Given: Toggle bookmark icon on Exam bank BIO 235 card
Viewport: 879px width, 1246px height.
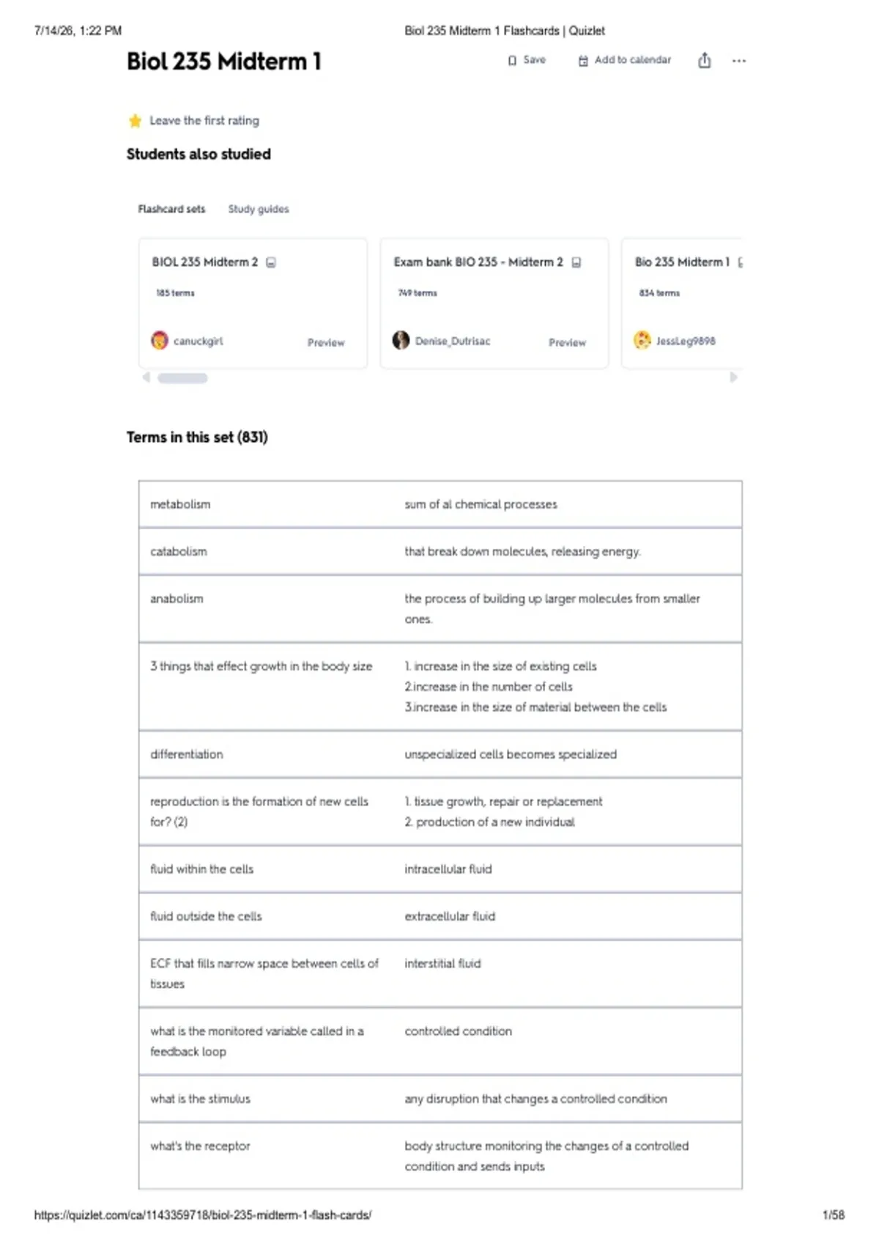Looking at the screenshot, I should pos(576,262).
